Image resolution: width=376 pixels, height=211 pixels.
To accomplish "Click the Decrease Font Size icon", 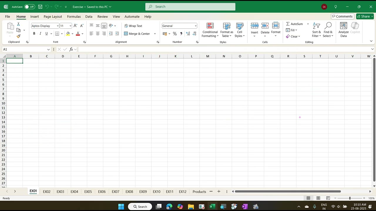I will 82,26.
